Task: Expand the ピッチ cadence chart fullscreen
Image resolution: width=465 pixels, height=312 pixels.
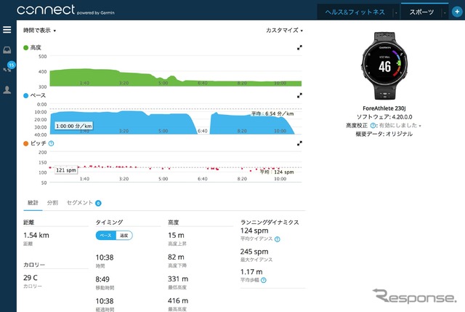Action: [299, 143]
